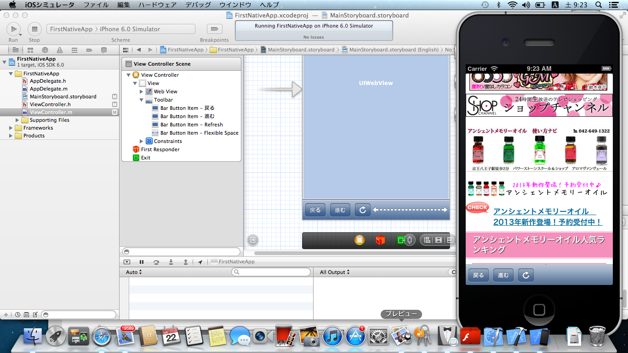
Task: Click the Stop button in Xcode toolbar
Action: click(34, 29)
